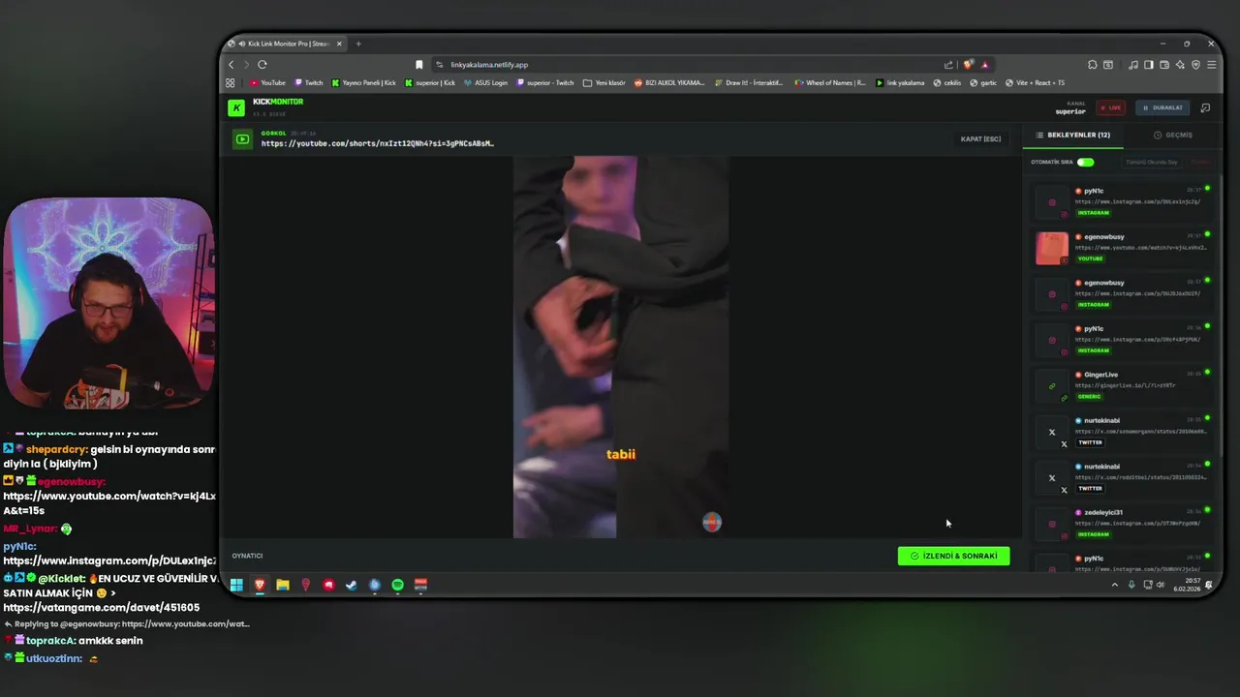Click the apps grid icon in bookmarks bar
This screenshot has height=697, width=1240.
point(231,83)
